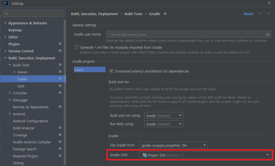This screenshot has height=166, width=275.
Task: Click the project-level icon beside Build Analyzer
Action: pos(60,128)
